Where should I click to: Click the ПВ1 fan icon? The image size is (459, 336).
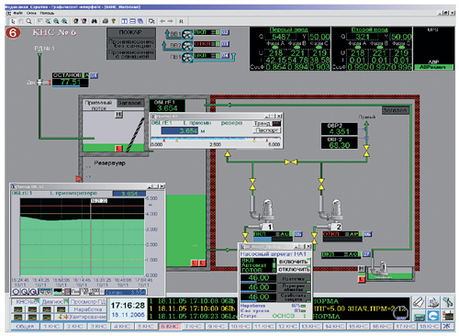click(x=187, y=57)
